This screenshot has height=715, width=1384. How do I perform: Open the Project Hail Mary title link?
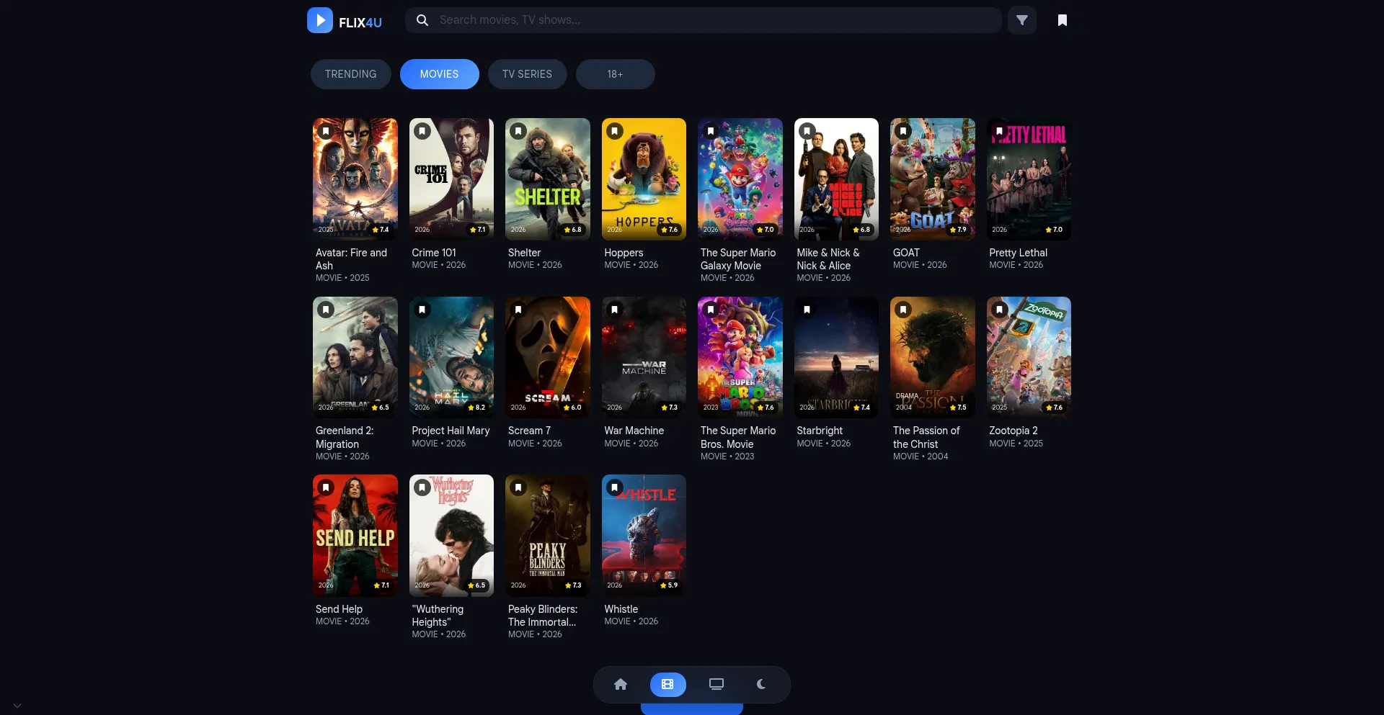point(451,431)
